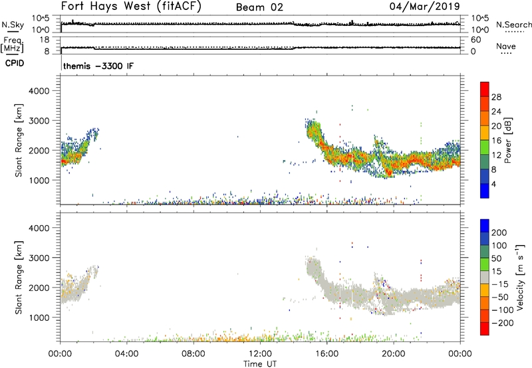Click the "200" value on the velocity colorbar
This screenshot has height=368, width=532.
click(499, 232)
